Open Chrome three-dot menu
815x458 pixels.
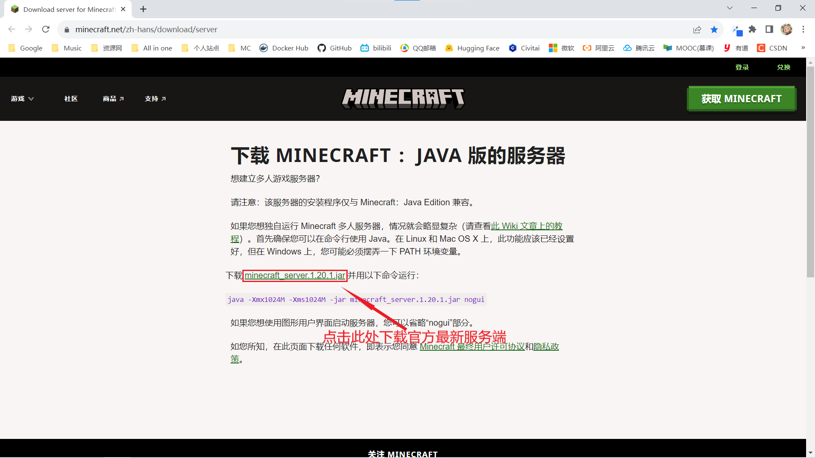coord(803,29)
